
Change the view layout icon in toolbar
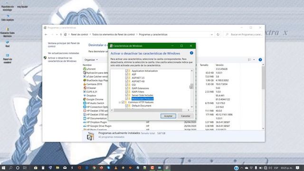point(249,60)
